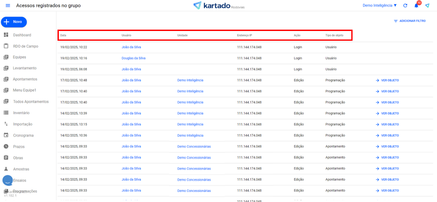
Task: Open the hamburger menu icon
Action: [x=8, y=6]
